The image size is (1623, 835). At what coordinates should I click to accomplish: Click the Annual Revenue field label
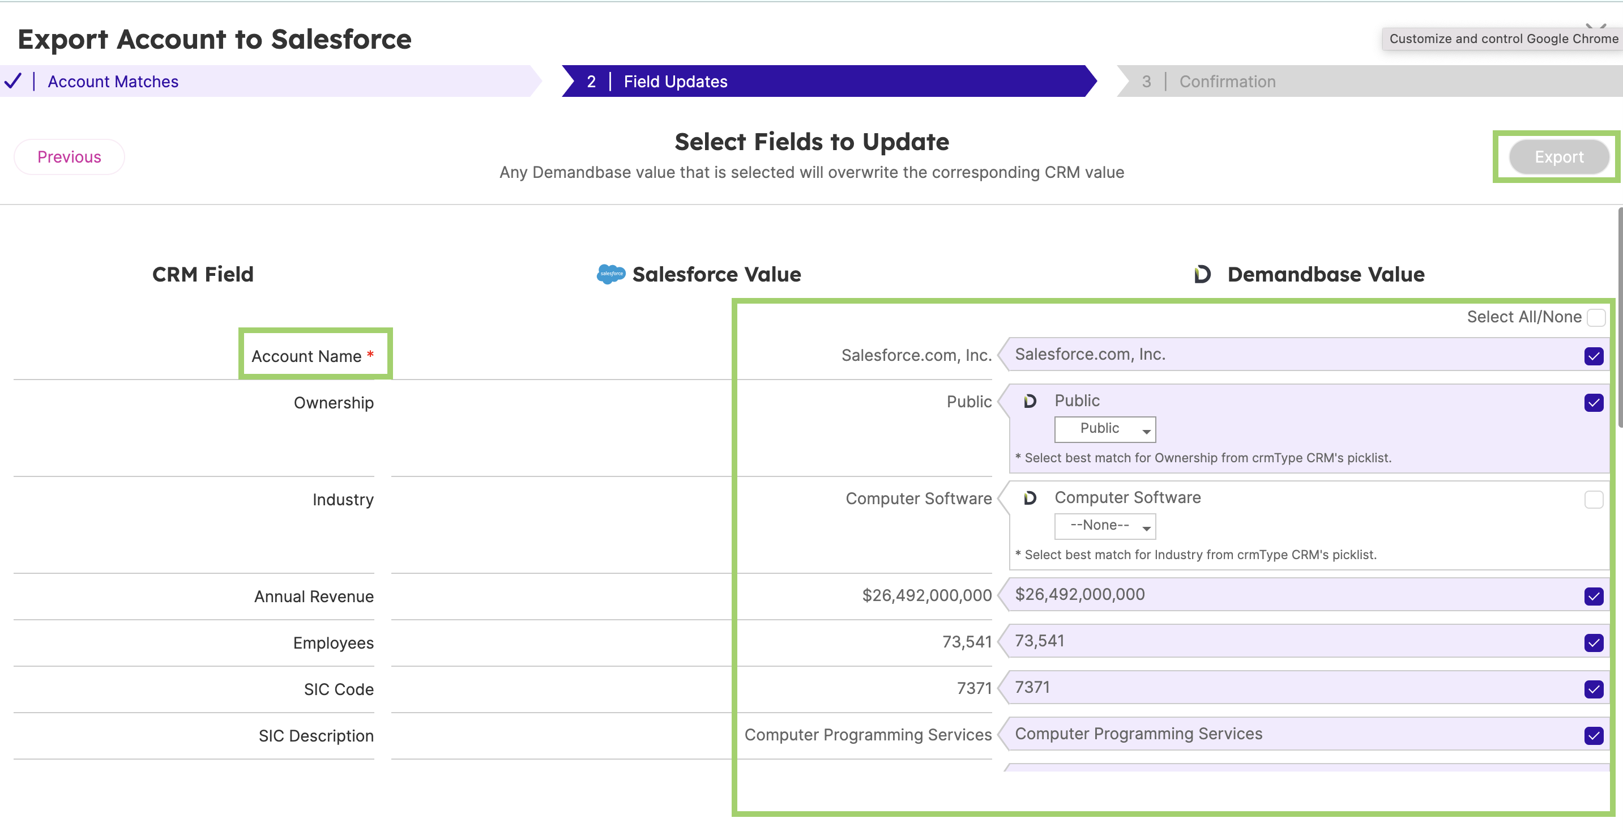tap(314, 597)
